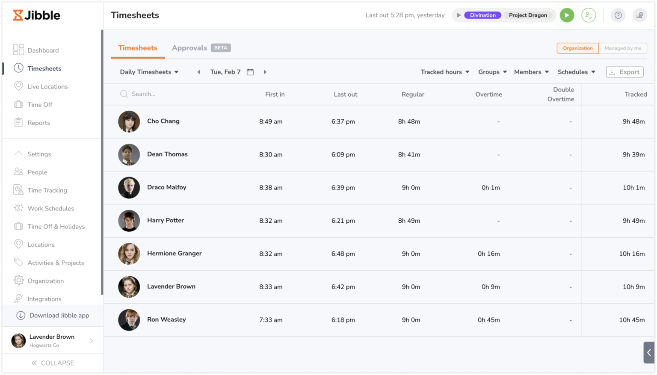This screenshot has width=657, height=375.
Task: Open the calendar date picker icon
Action: coord(250,72)
